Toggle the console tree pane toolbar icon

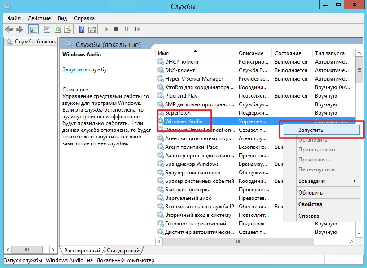33,30
